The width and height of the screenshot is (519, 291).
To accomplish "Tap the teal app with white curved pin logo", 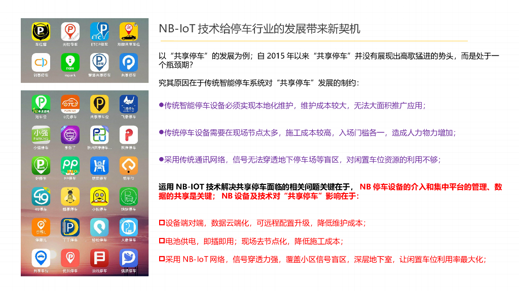I will pos(99,227).
